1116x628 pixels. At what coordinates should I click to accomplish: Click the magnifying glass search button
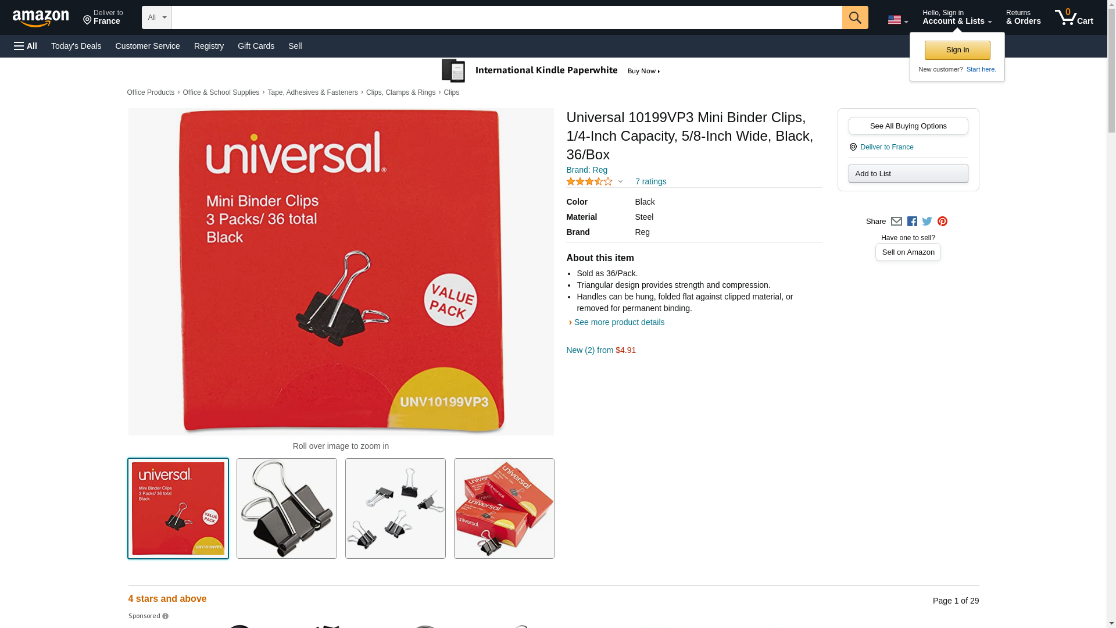(854, 17)
